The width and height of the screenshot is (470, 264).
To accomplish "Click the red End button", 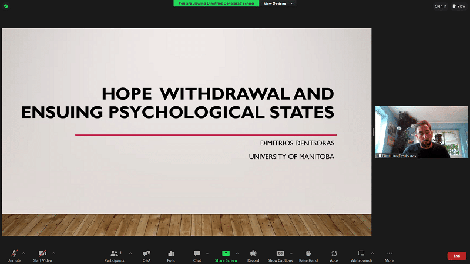I will pyautogui.click(x=456, y=256).
